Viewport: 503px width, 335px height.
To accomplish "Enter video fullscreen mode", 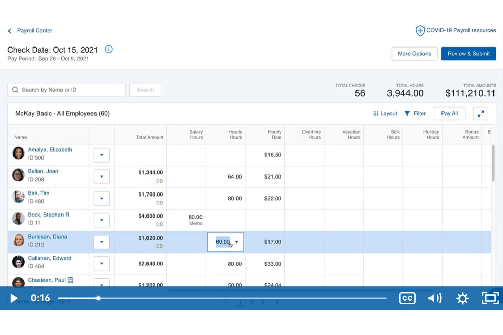I will click(490, 298).
